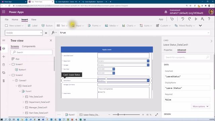The width and height of the screenshot is (215, 121).
Task: Redo the last action
Action: click(x=189, y=19)
